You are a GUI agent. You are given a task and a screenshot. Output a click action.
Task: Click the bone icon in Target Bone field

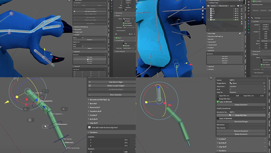[x=231, y=83]
